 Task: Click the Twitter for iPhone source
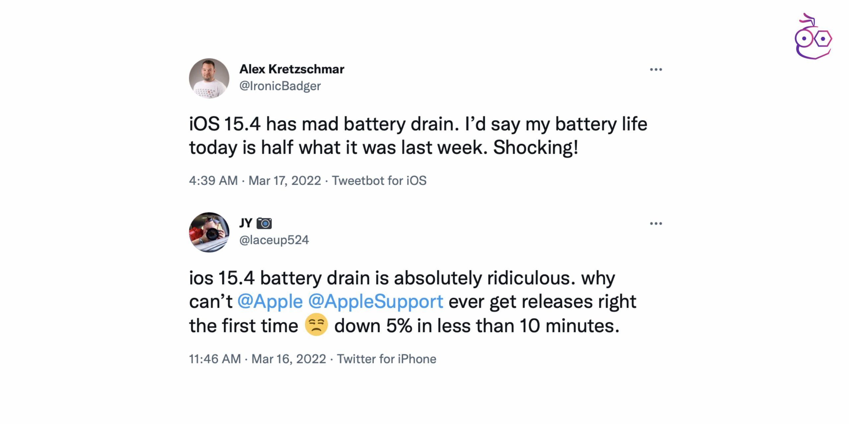click(x=386, y=359)
